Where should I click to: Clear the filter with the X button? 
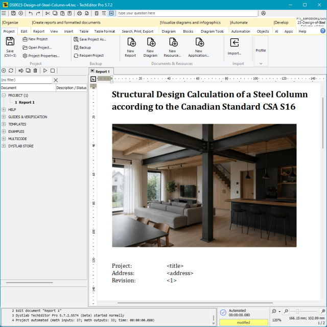pyautogui.click(x=56, y=80)
